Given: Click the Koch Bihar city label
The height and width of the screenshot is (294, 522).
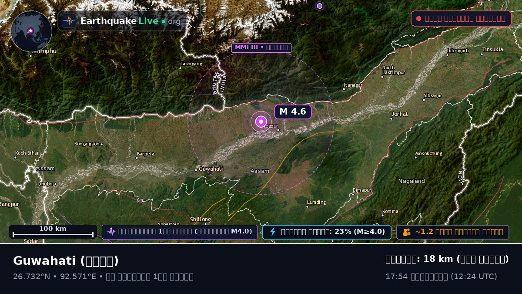Looking at the screenshot, I should [27, 153].
